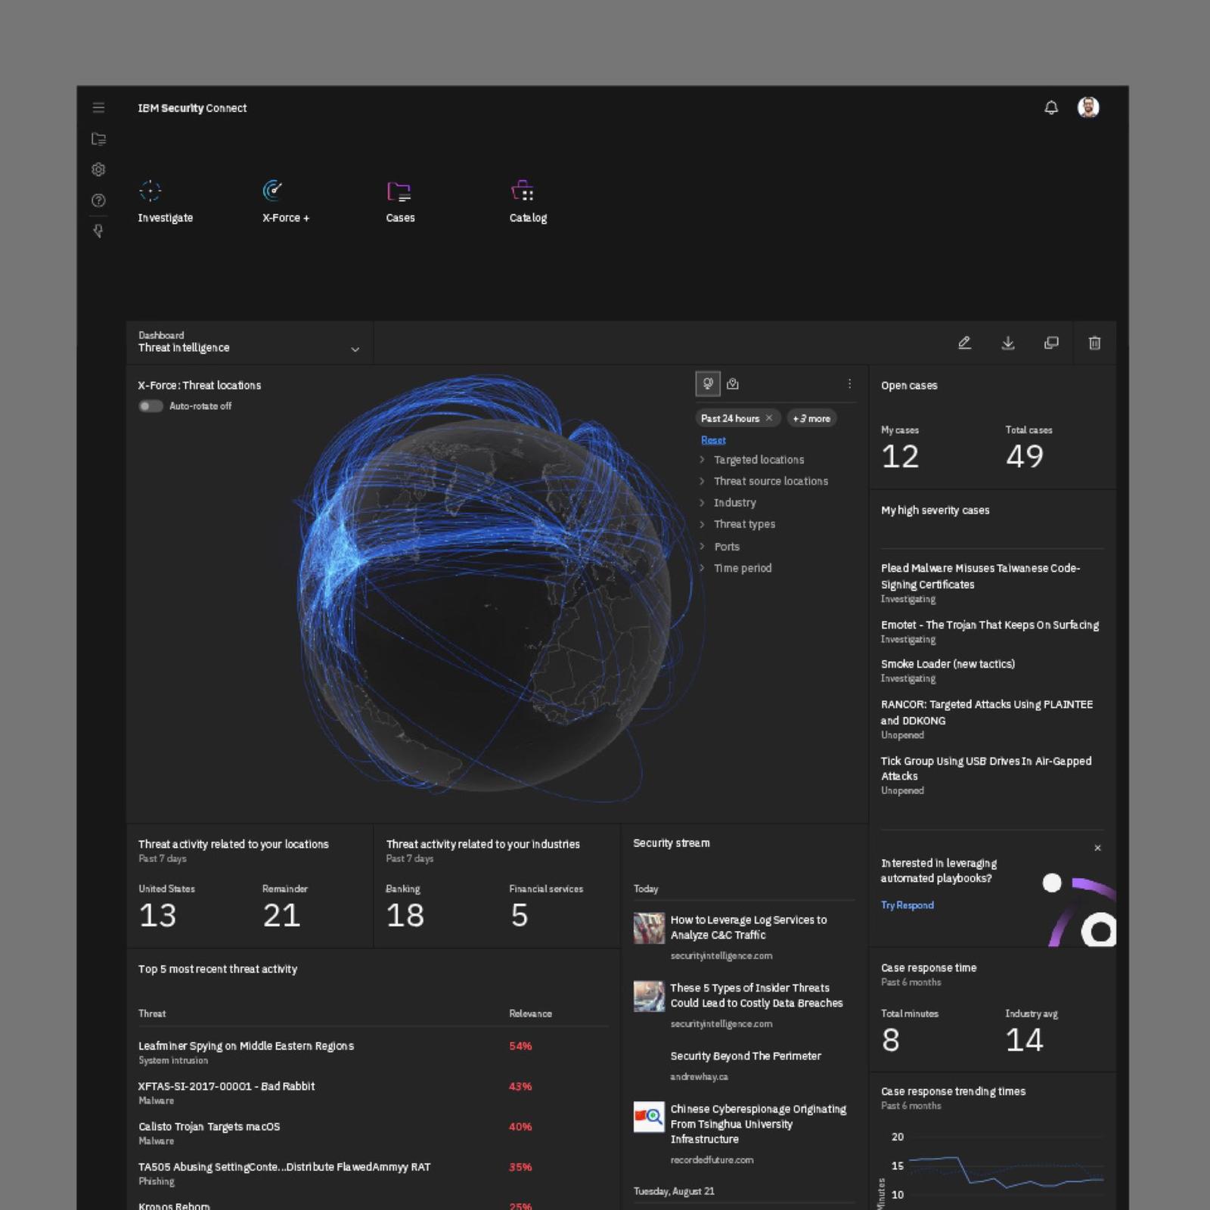Image resolution: width=1210 pixels, height=1210 pixels.
Task: Open the user profile avatar
Action: (1088, 107)
